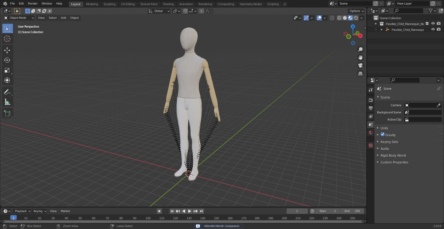
Task: Open the Tool properties tab
Action: (371, 90)
